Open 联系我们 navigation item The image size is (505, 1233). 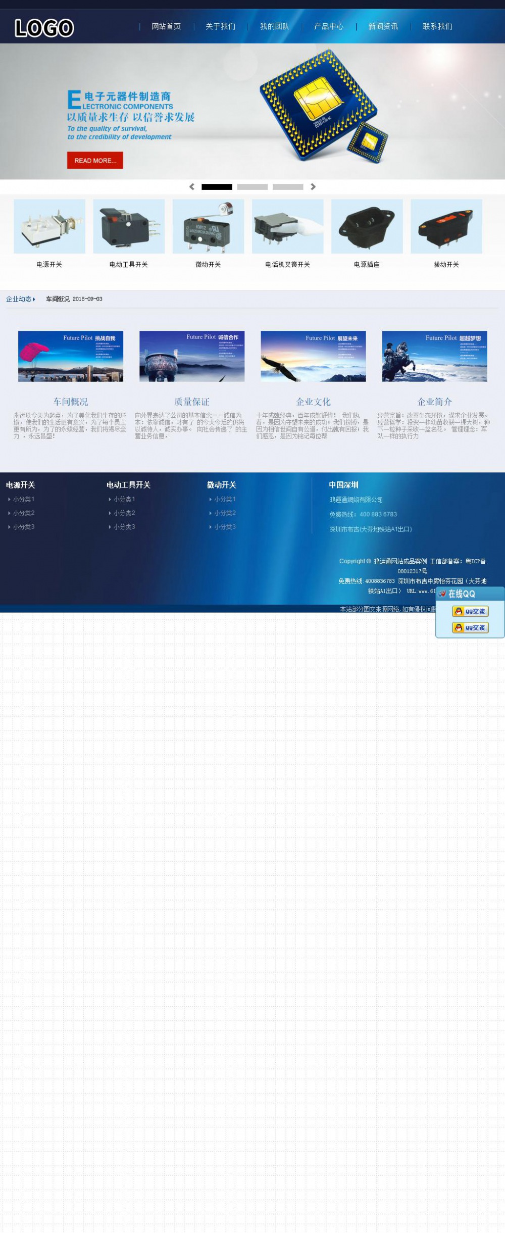[x=437, y=26]
